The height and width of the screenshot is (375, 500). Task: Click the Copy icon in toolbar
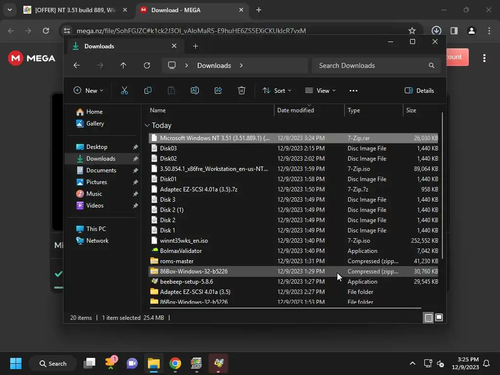[148, 90]
